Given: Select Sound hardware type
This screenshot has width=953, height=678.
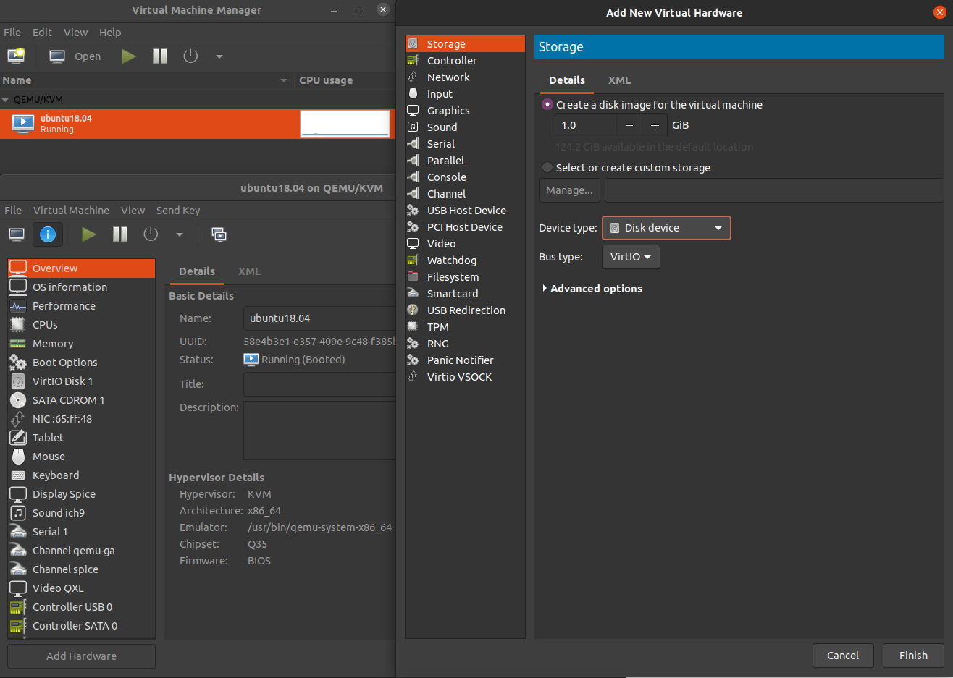Looking at the screenshot, I should point(465,127).
